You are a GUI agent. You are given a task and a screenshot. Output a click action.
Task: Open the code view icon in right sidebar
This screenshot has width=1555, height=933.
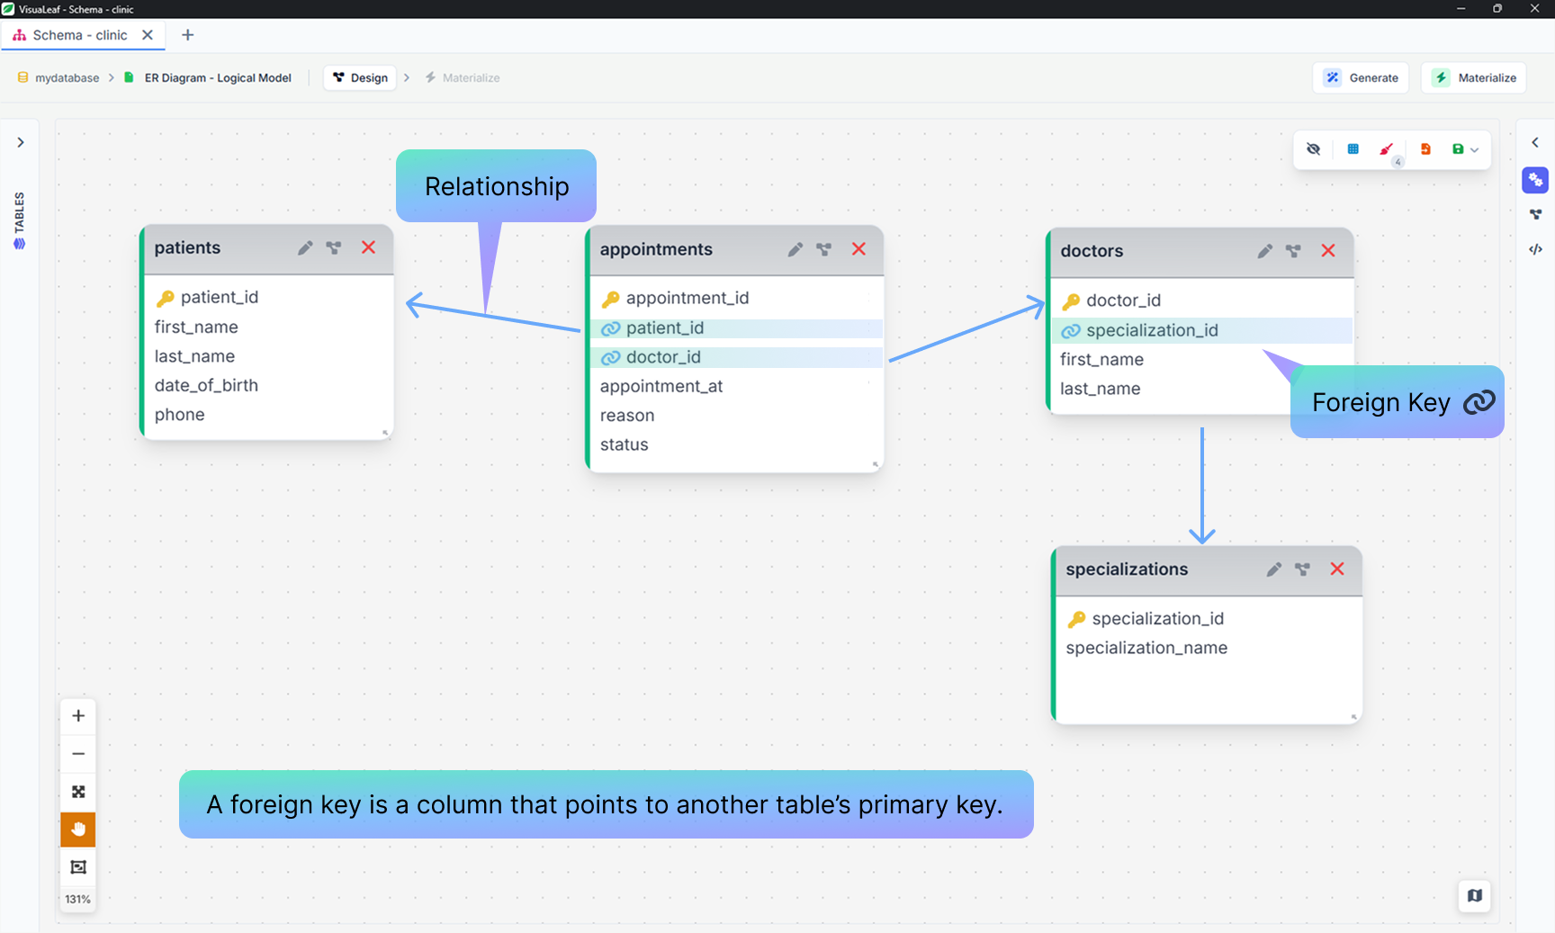click(1535, 249)
